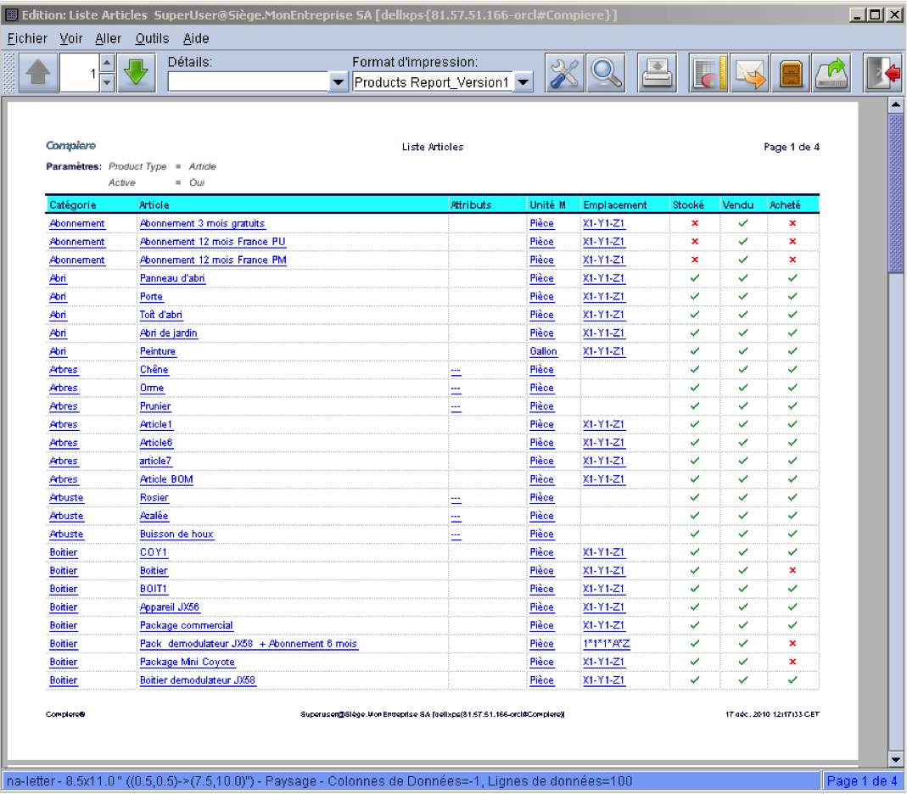907x794 pixels.
Task: Click the vertical scrollbar thumb
Action: click(895, 193)
